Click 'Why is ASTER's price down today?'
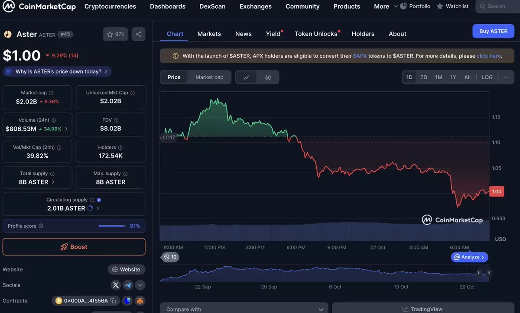 click(58, 71)
